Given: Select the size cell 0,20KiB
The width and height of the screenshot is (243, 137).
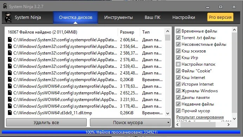Looking at the screenshot, I should tap(127, 80).
